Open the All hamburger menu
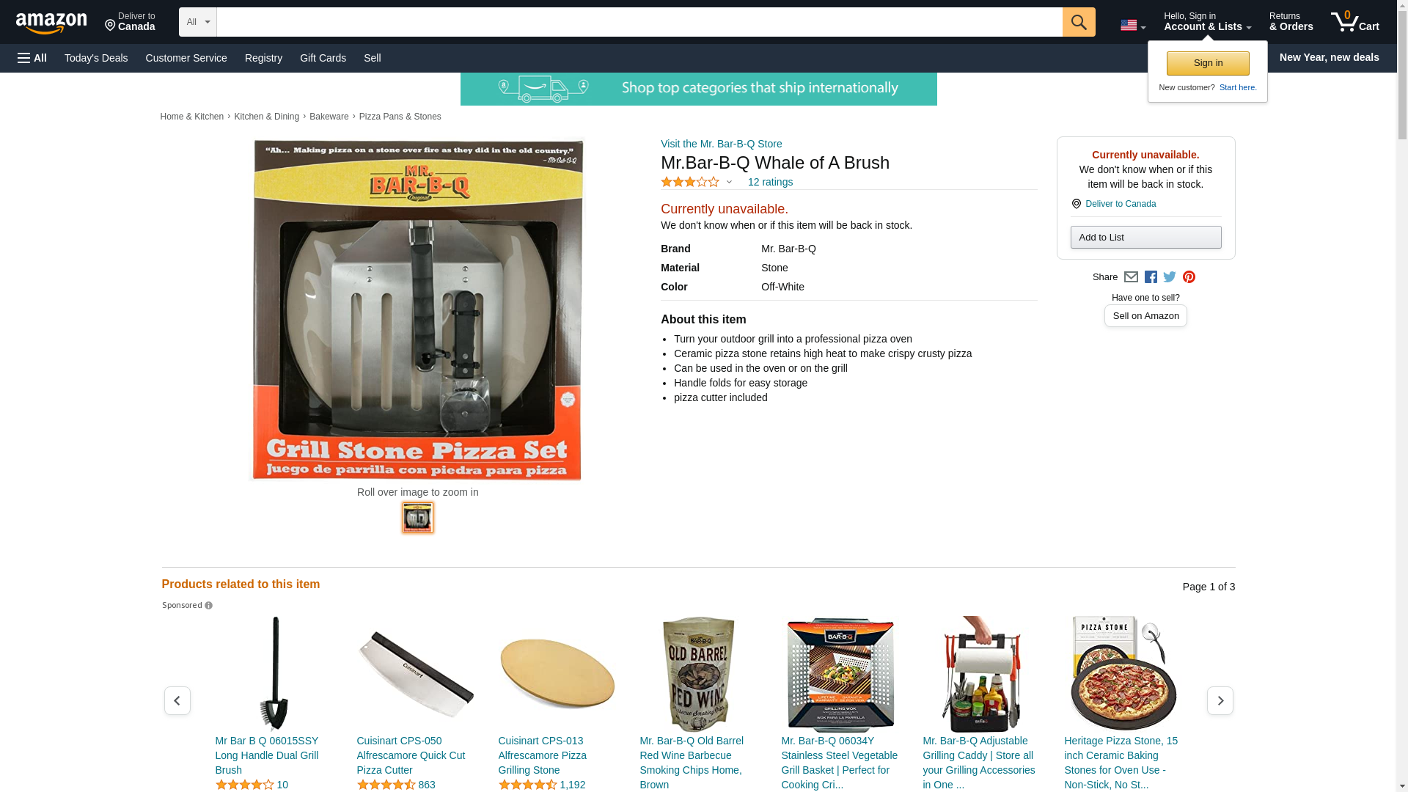The image size is (1408, 792). pos(32,58)
